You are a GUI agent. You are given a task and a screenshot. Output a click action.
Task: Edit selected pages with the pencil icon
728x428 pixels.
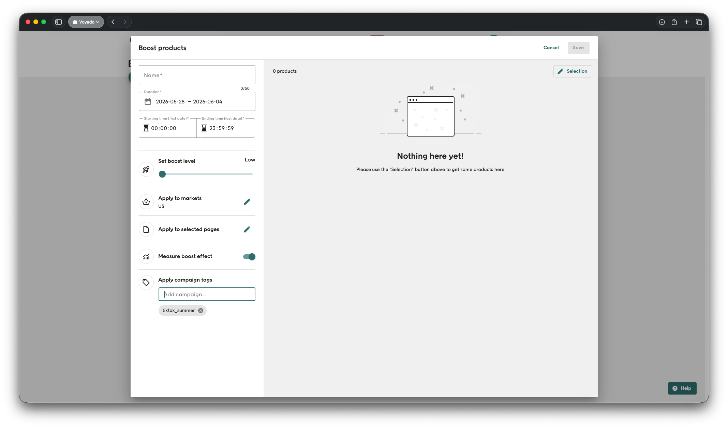(247, 229)
